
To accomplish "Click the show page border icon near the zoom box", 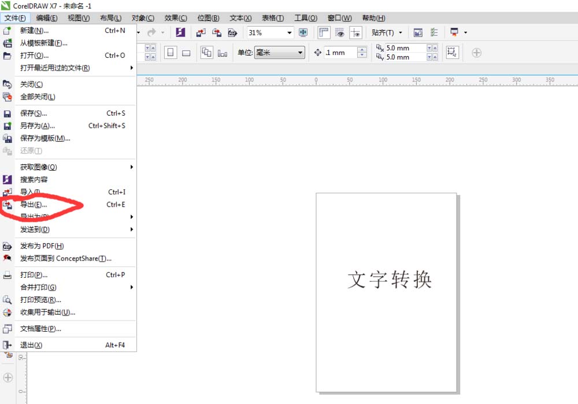I will [x=303, y=32].
